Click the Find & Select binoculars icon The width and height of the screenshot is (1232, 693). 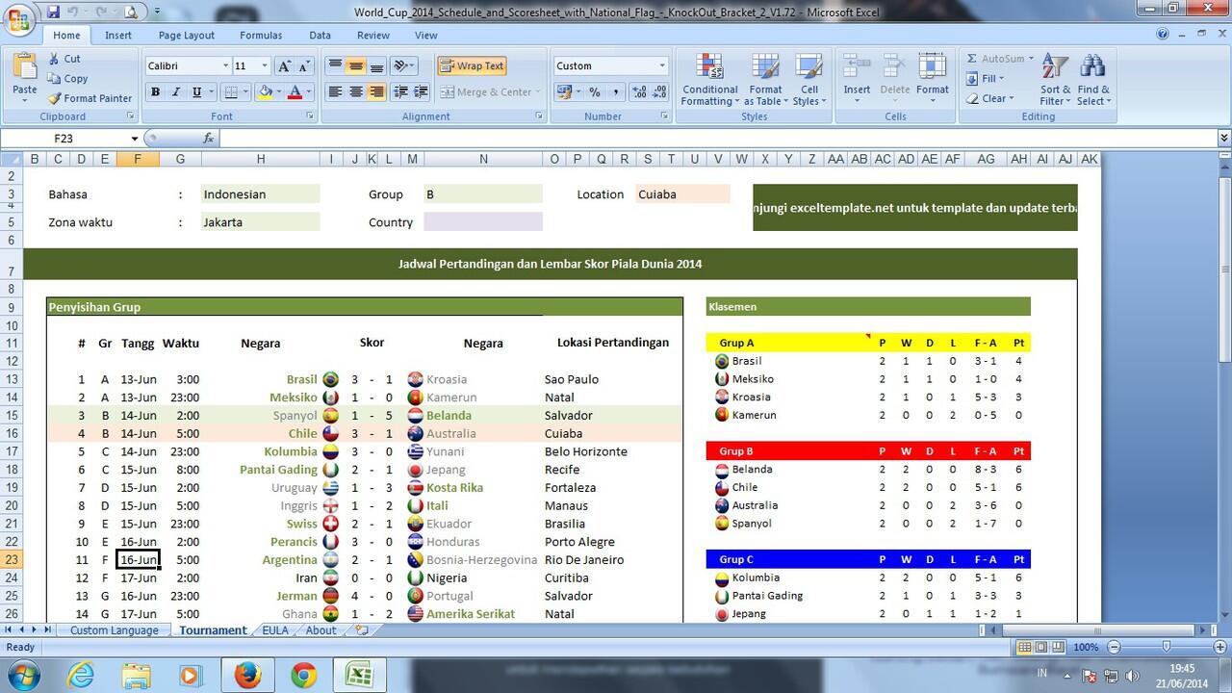click(1092, 67)
